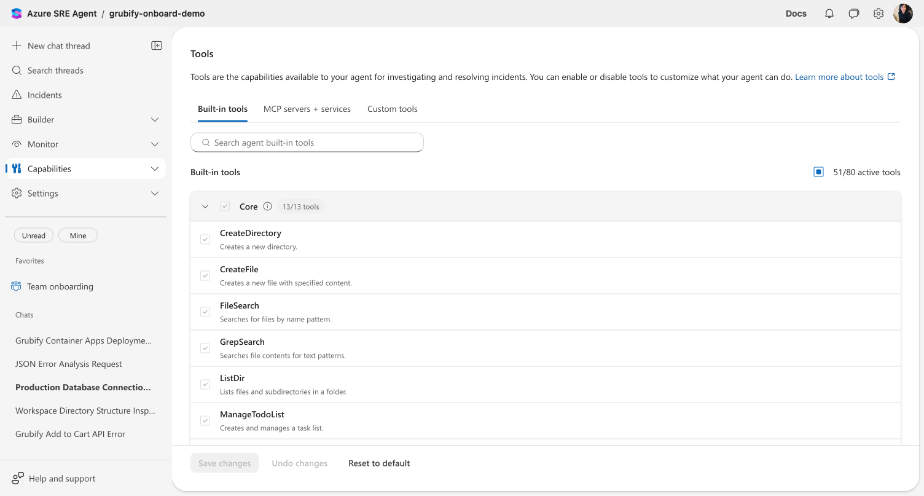924x496 pixels.
Task: Toggle the ManageTodoList checkbox
Action: (x=205, y=420)
